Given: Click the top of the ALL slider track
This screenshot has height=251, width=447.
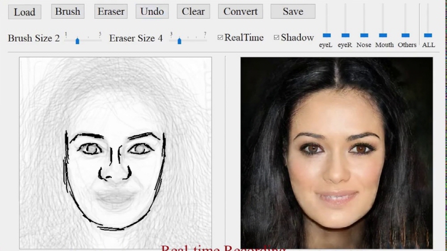Looking at the screenshot, I should pos(428,6).
